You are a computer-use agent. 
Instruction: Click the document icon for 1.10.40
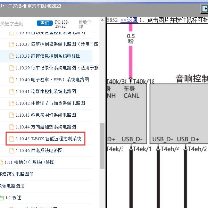coord(12,80)
